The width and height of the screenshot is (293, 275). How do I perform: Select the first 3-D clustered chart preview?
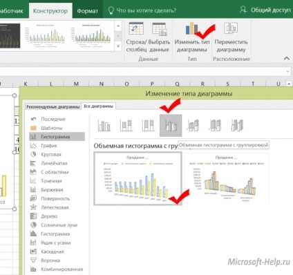(138, 179)
